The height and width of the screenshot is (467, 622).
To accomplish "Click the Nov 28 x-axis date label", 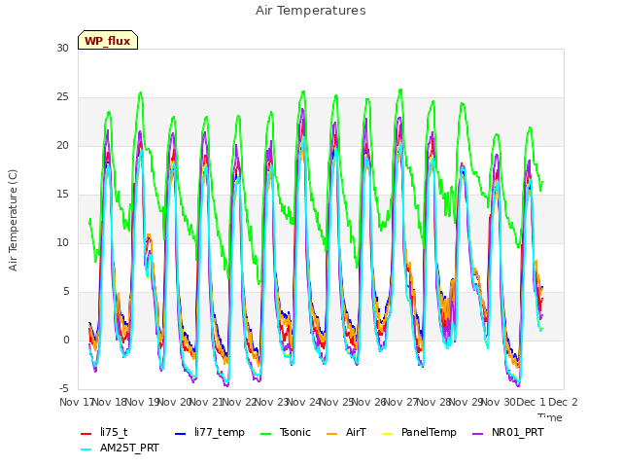I will 433,402.
